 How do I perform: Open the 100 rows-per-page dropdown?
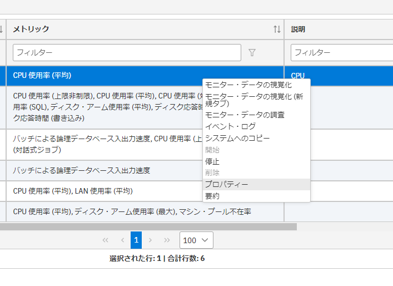coord(196,240)
